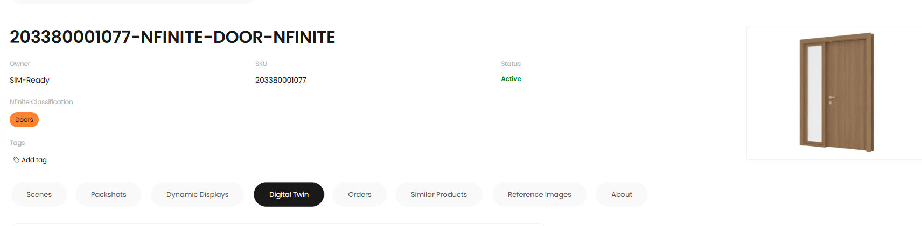Open the Scenes tab

pyautogui.click(x=39, y=194)
